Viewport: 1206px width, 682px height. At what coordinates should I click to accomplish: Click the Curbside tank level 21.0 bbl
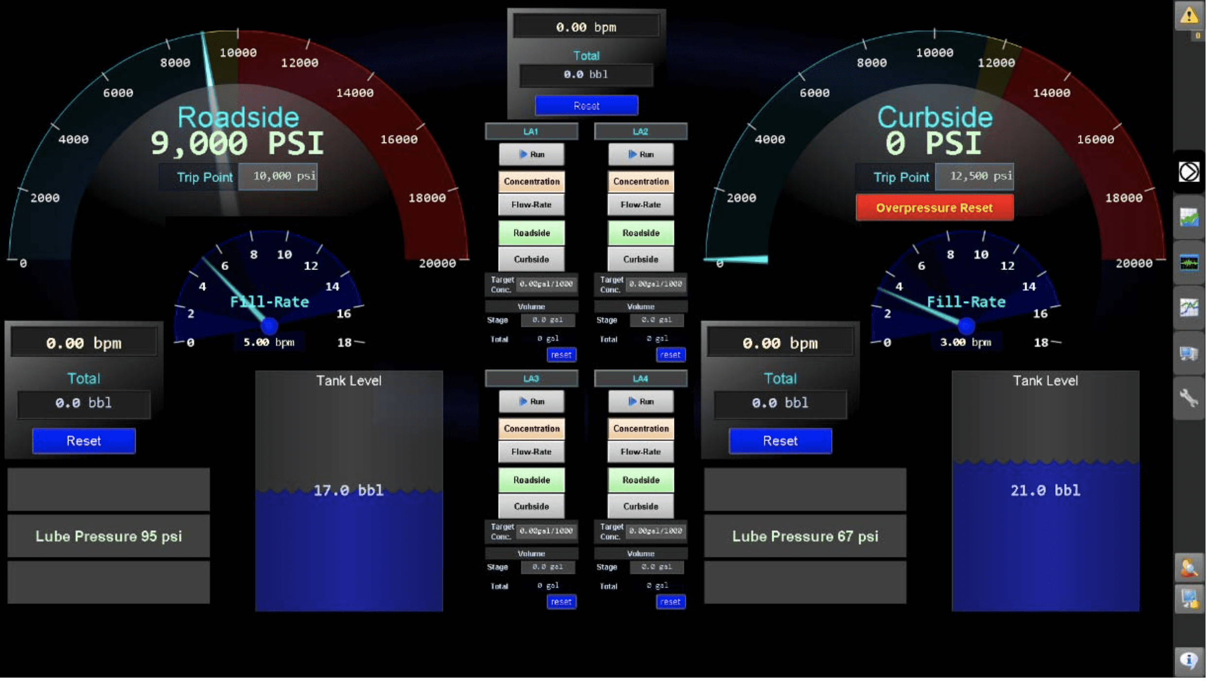pyautogui.click(x=1046, y=490)
